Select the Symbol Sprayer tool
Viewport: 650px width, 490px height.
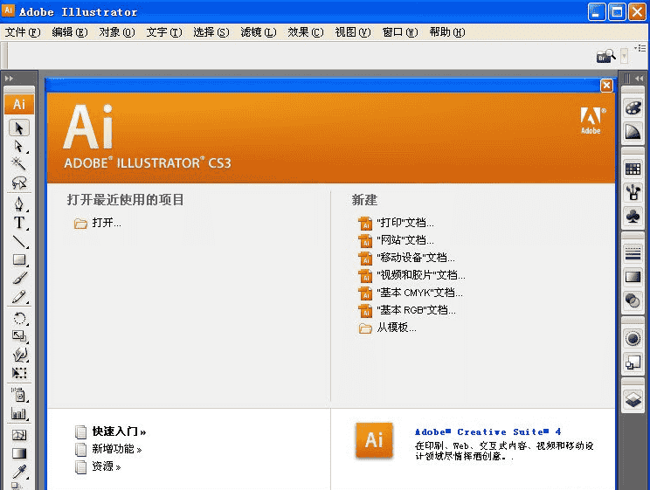pyautogui.click(x=19, y=394)
